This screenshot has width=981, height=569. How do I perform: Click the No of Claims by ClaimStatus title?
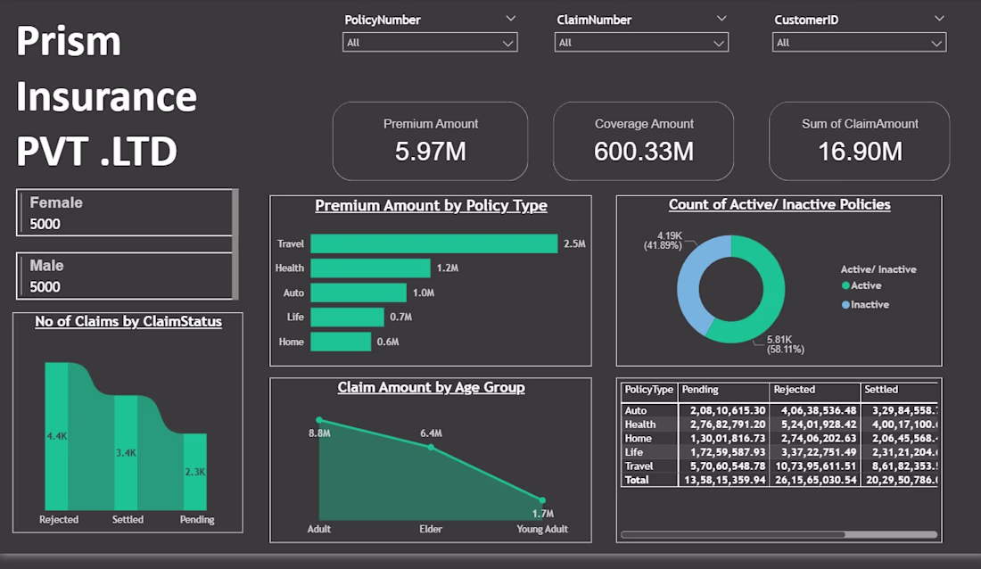coord(128,321)
